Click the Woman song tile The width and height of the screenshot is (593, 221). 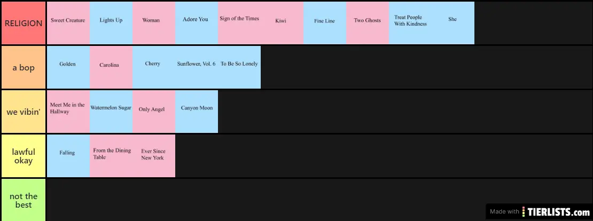[154, 23]
